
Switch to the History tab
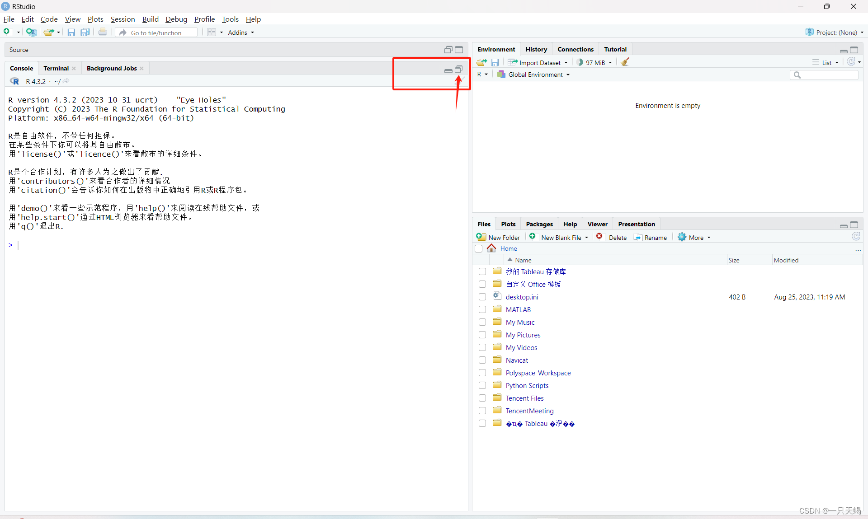pos(536,49)
